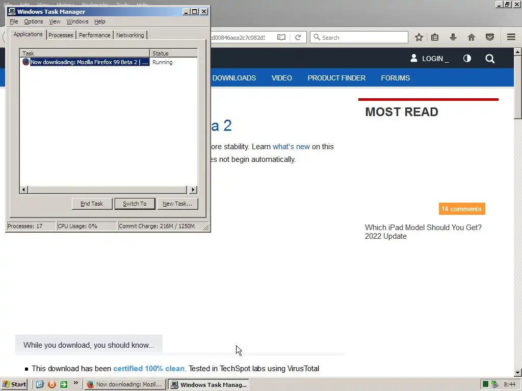The image size is (522, 391).
Task: Open TechSpot site search magnifier
Action: [x=490, y=59]
